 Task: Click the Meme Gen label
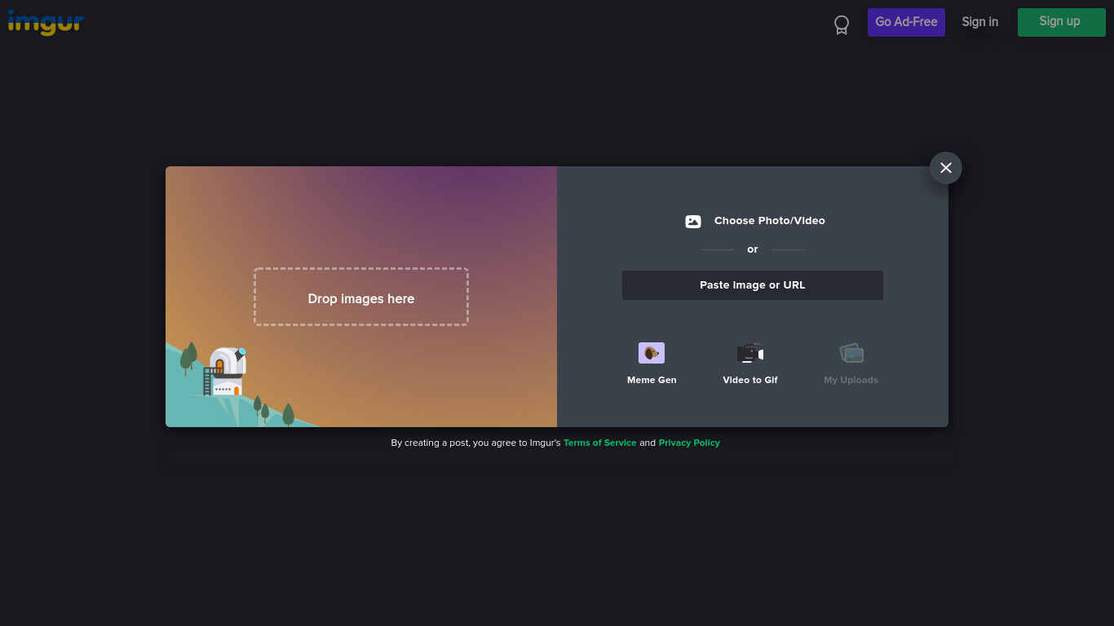click(652, 380)
